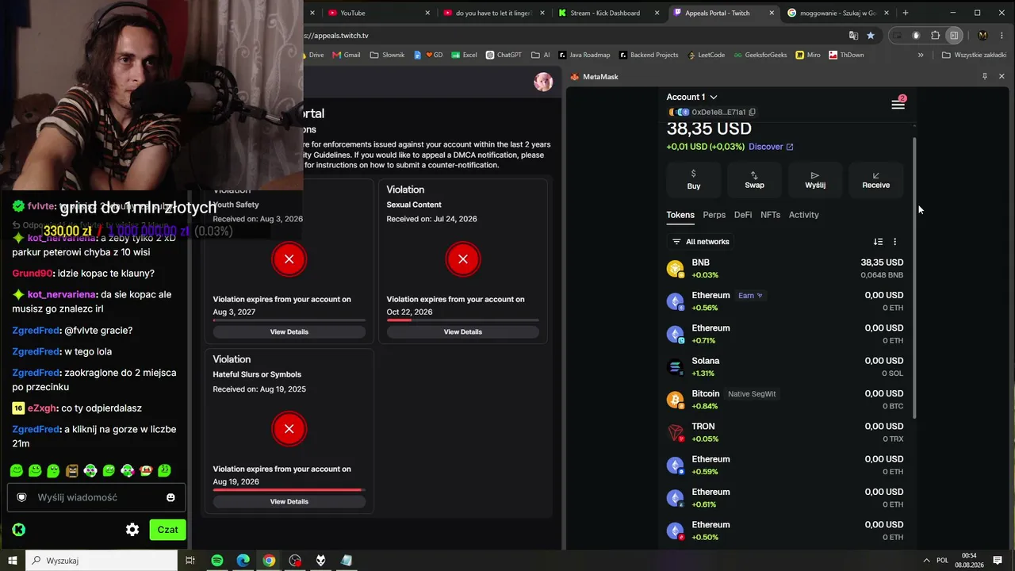Switch to the Perps tab
Viewport: 1015px width, 571px height.
[714, 215]
